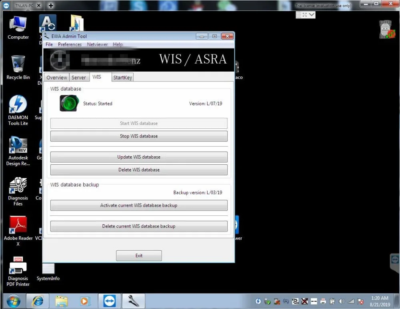Viewport: 400px width, 309px height.
Task: Click Start WIS database button
Action: [139, 124]
